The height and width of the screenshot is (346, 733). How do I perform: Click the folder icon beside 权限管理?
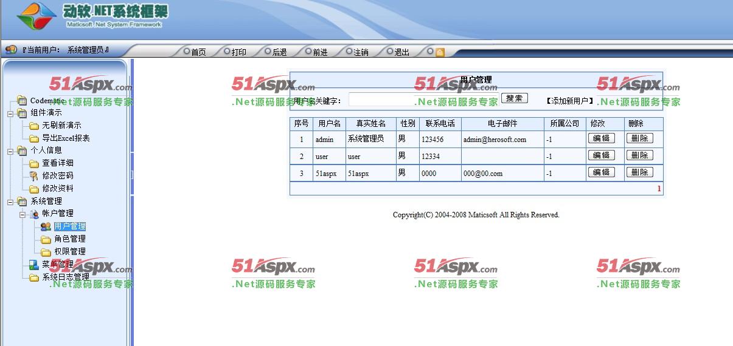[46, 252]
